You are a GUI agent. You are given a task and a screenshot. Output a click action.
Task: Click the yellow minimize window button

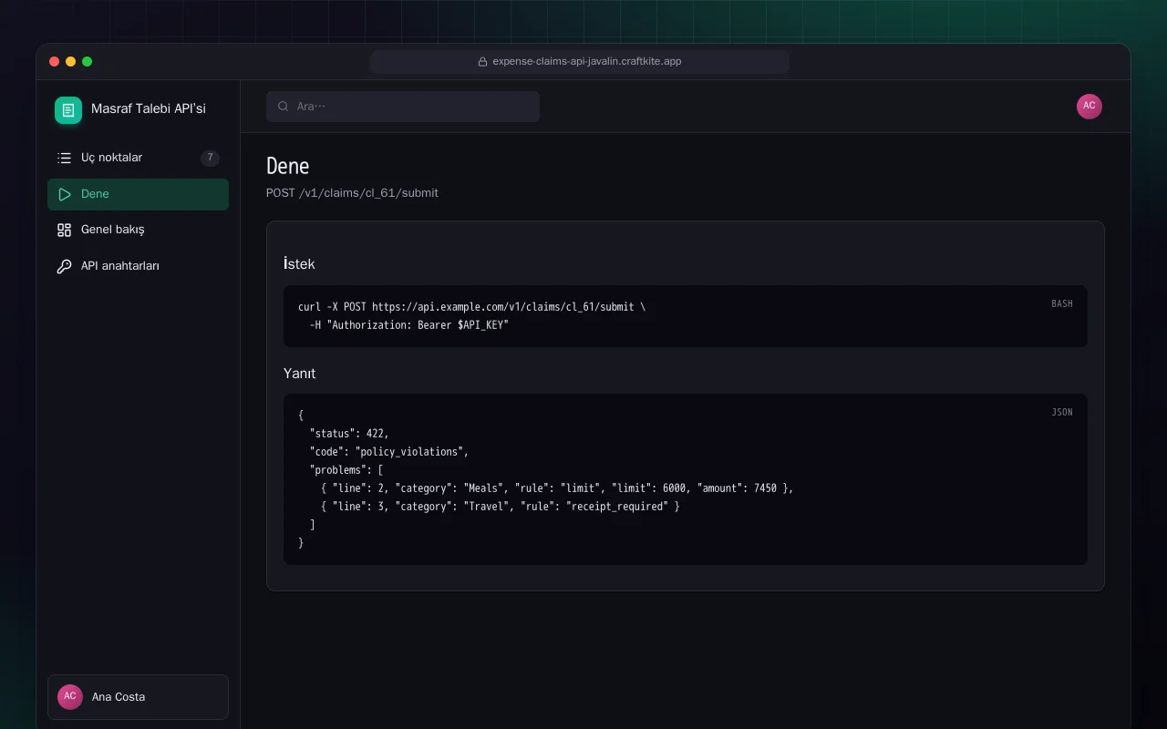coord(71,62)
